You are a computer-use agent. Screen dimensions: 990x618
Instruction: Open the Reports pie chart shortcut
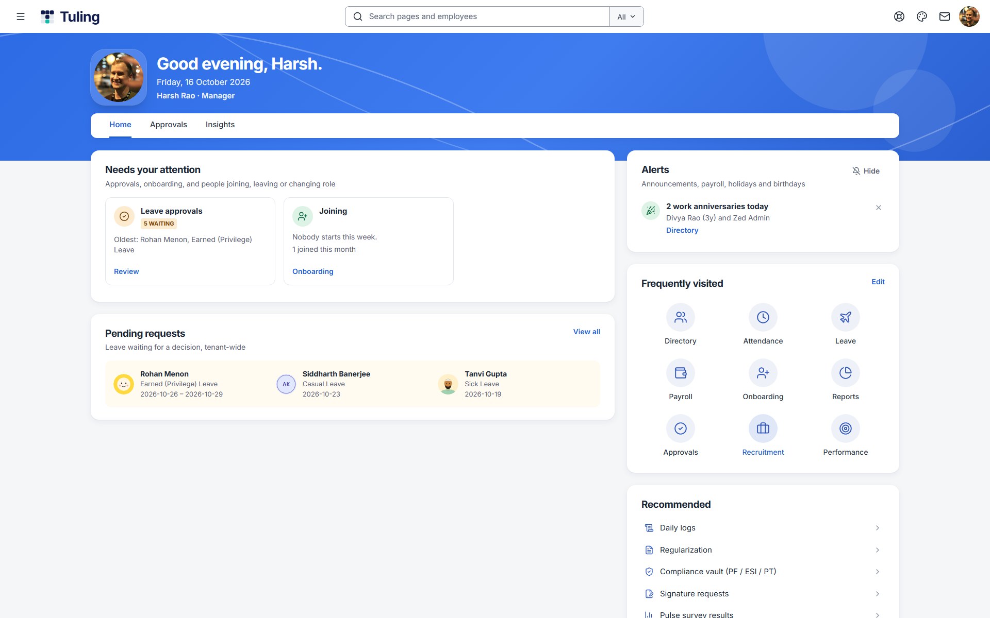tap(846, 373)
